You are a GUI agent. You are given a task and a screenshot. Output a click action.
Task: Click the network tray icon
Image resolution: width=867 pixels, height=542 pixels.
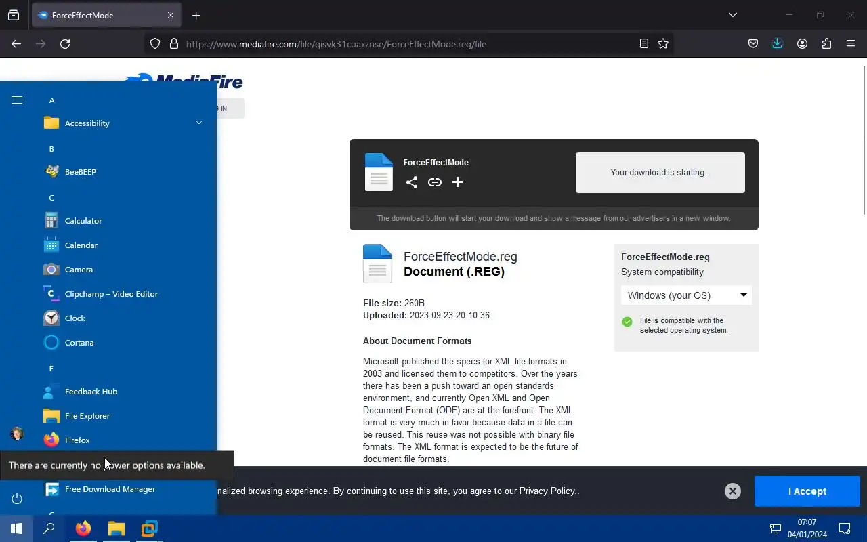click(776, 528)
